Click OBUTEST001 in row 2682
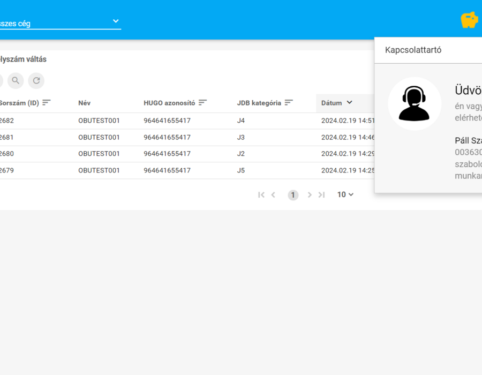Screen dimensions: 482x375 [99, 121]
